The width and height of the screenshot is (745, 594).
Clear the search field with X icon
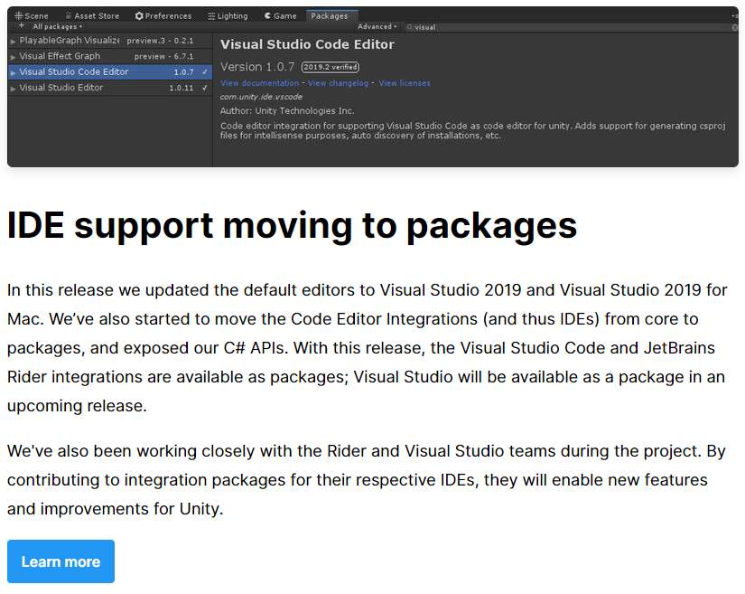(735, 28)
